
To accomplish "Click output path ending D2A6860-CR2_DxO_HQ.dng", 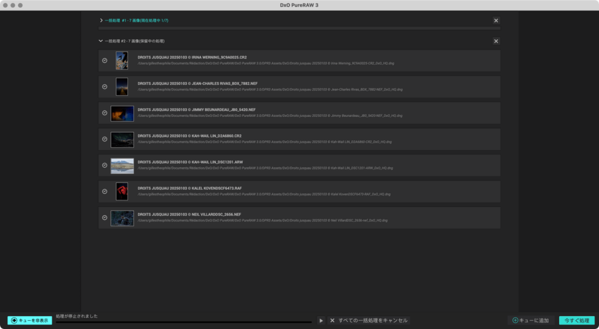I will (265, 142).
